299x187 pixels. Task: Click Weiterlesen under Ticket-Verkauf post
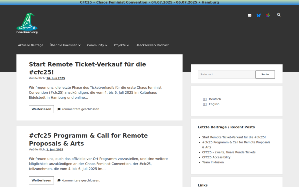click(x=41, y=109)
